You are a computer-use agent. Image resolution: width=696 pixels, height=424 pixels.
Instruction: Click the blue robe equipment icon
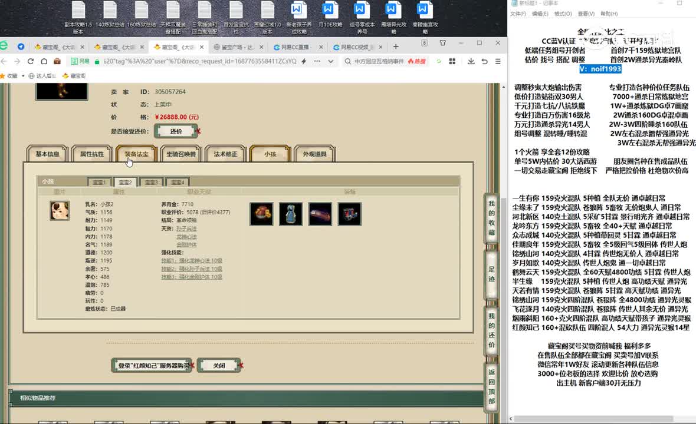point(291,214)
